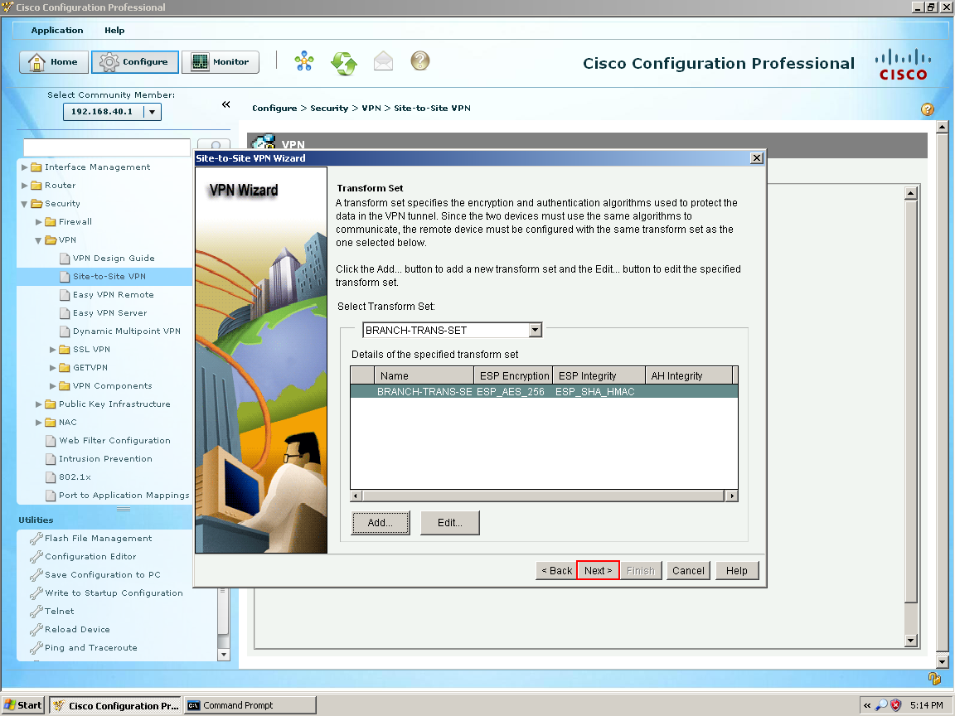Open Web Filter Configuration
Viewport: 955px width, 716px height.
point(114,441)
